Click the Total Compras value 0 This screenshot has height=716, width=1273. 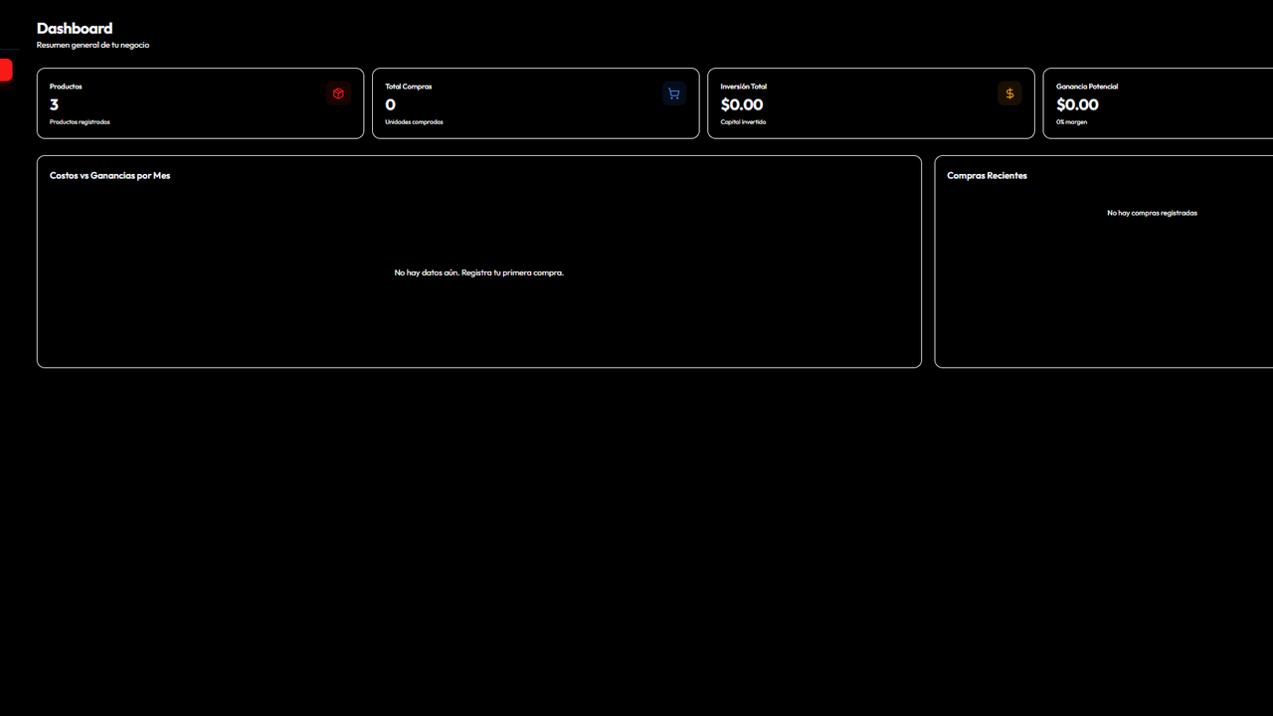pyautogui.click(x=390, y=104)
